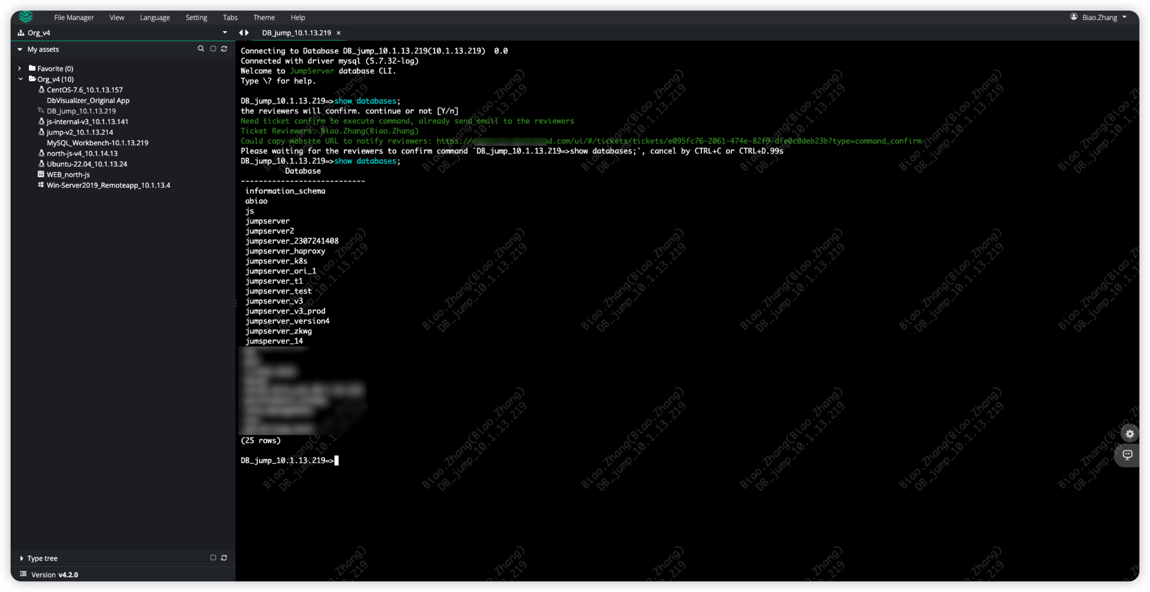Click the JumpServer word in welcome message

(311, 71)
